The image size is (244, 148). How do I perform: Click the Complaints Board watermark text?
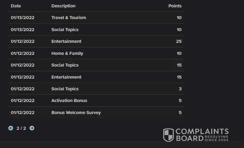point(202,132)
